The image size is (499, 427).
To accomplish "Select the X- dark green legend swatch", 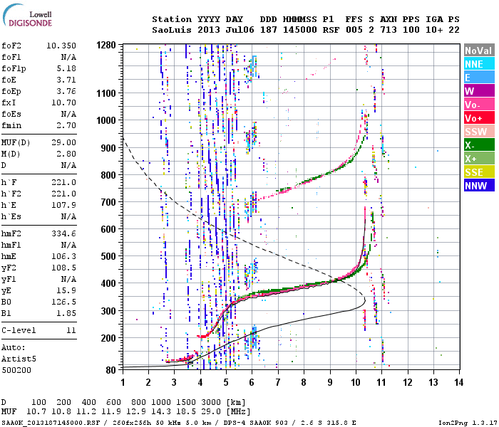I will (479, 145).
